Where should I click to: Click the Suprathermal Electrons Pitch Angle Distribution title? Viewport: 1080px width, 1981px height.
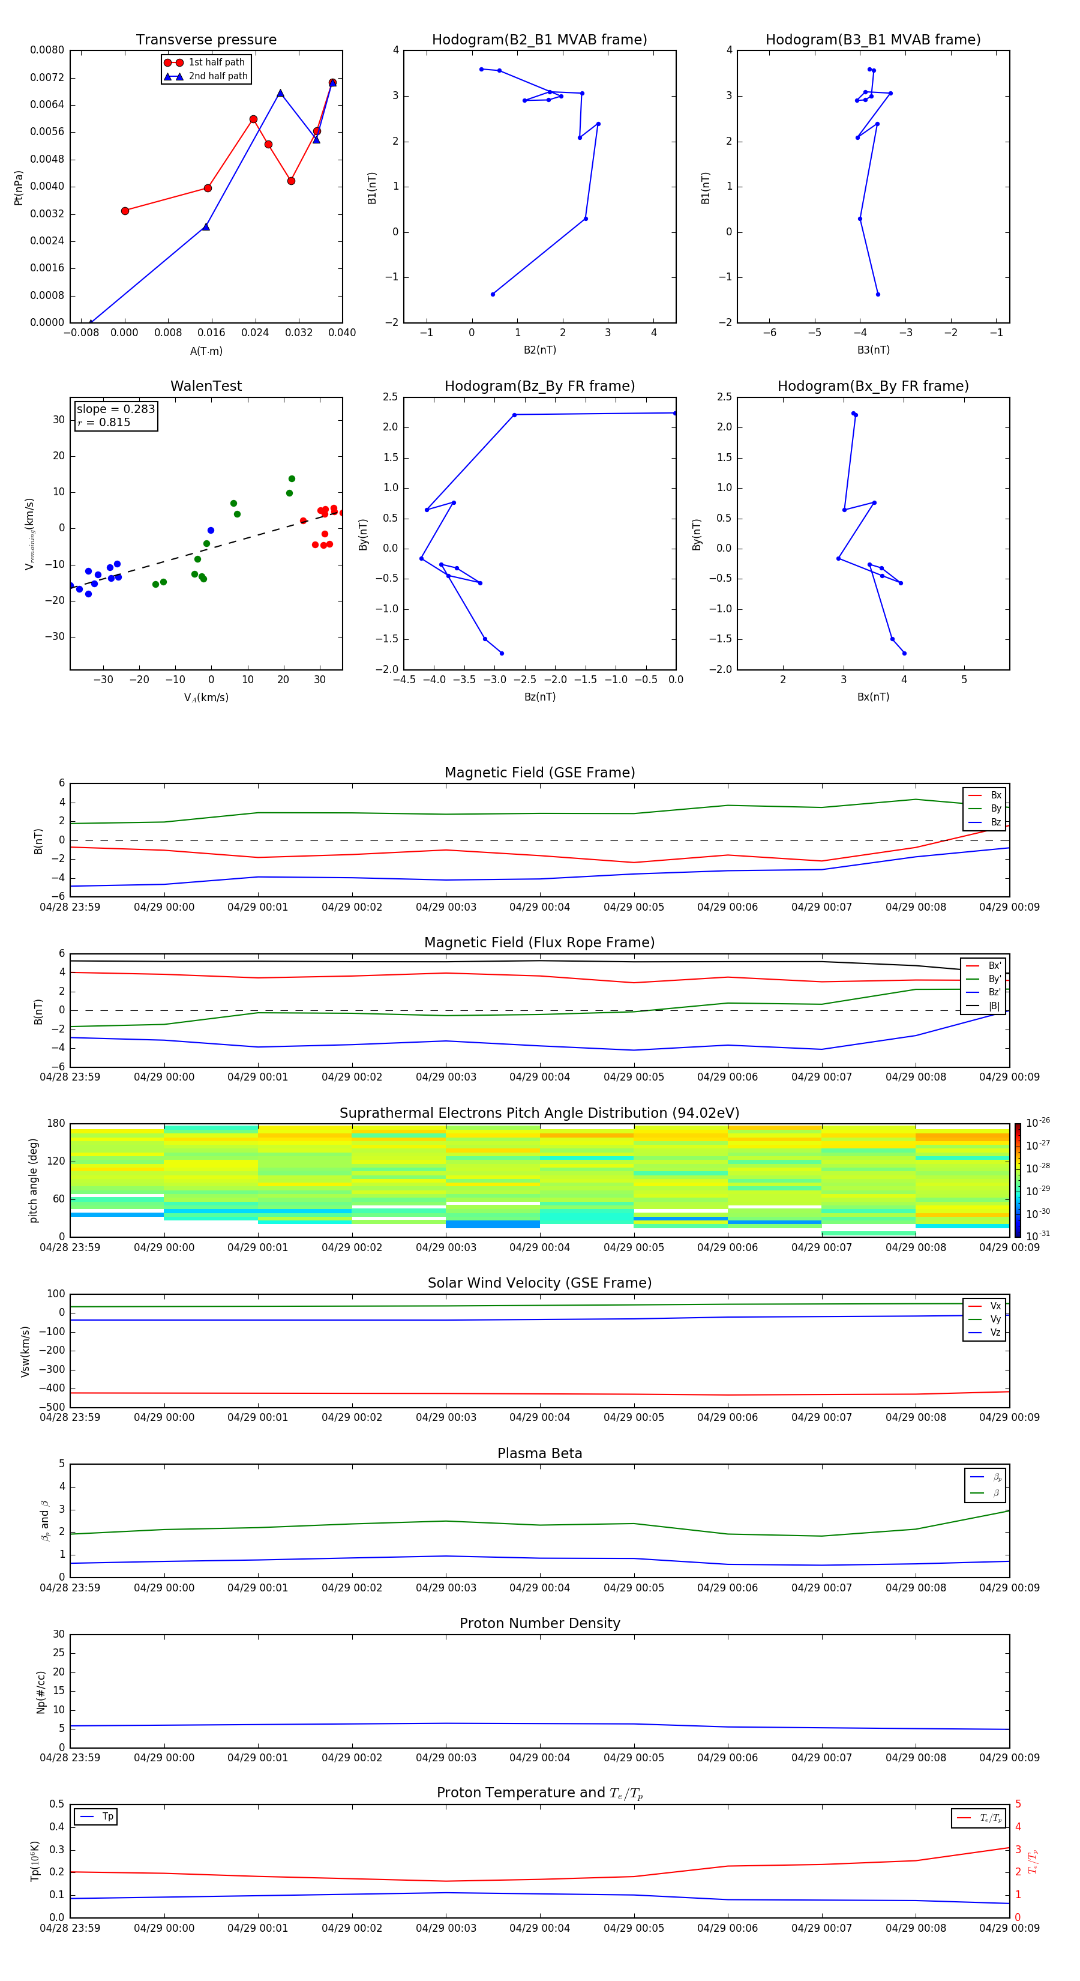click(539, 1114)
